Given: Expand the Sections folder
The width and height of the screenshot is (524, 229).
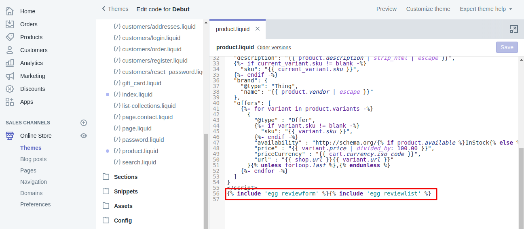Looking at the screenshot, I should click(x=126, y=177).
